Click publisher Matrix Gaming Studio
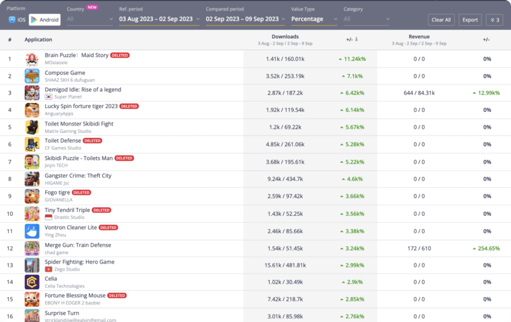 [68, 131]
